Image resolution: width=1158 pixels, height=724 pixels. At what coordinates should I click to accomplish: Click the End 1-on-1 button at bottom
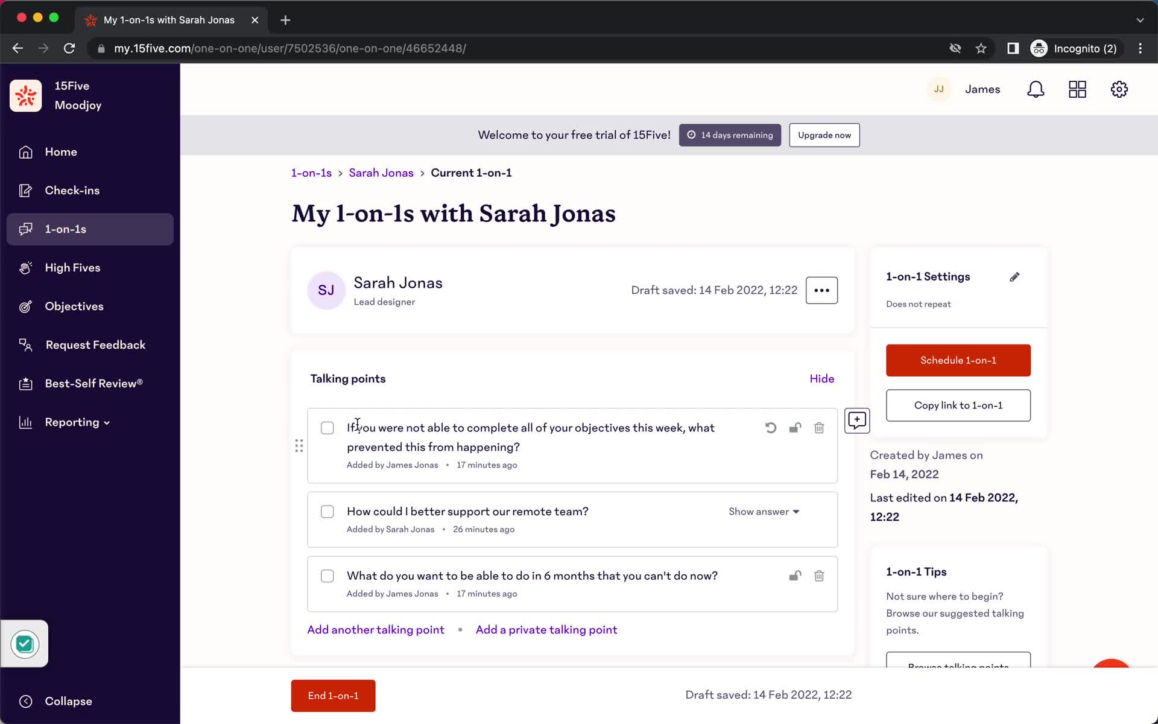pos(333,695)
